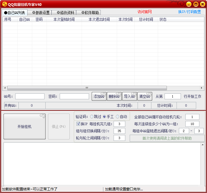Click the 本次时间 column header

click(x=126, y=19)
